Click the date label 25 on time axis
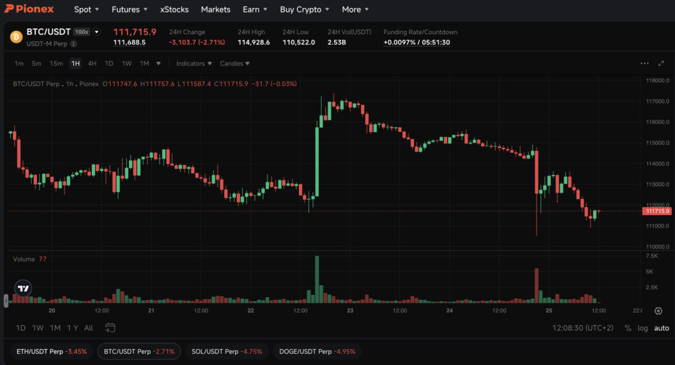Image resolution: width=675 pixels, height=365 pixels. pyautogui.click(x=549, y=310)
